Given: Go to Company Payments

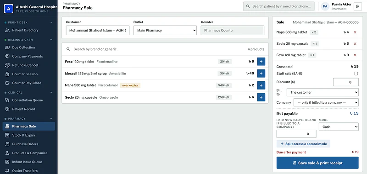Looking at the screenshot, I should pyautogui.click(x=29, y=56).
